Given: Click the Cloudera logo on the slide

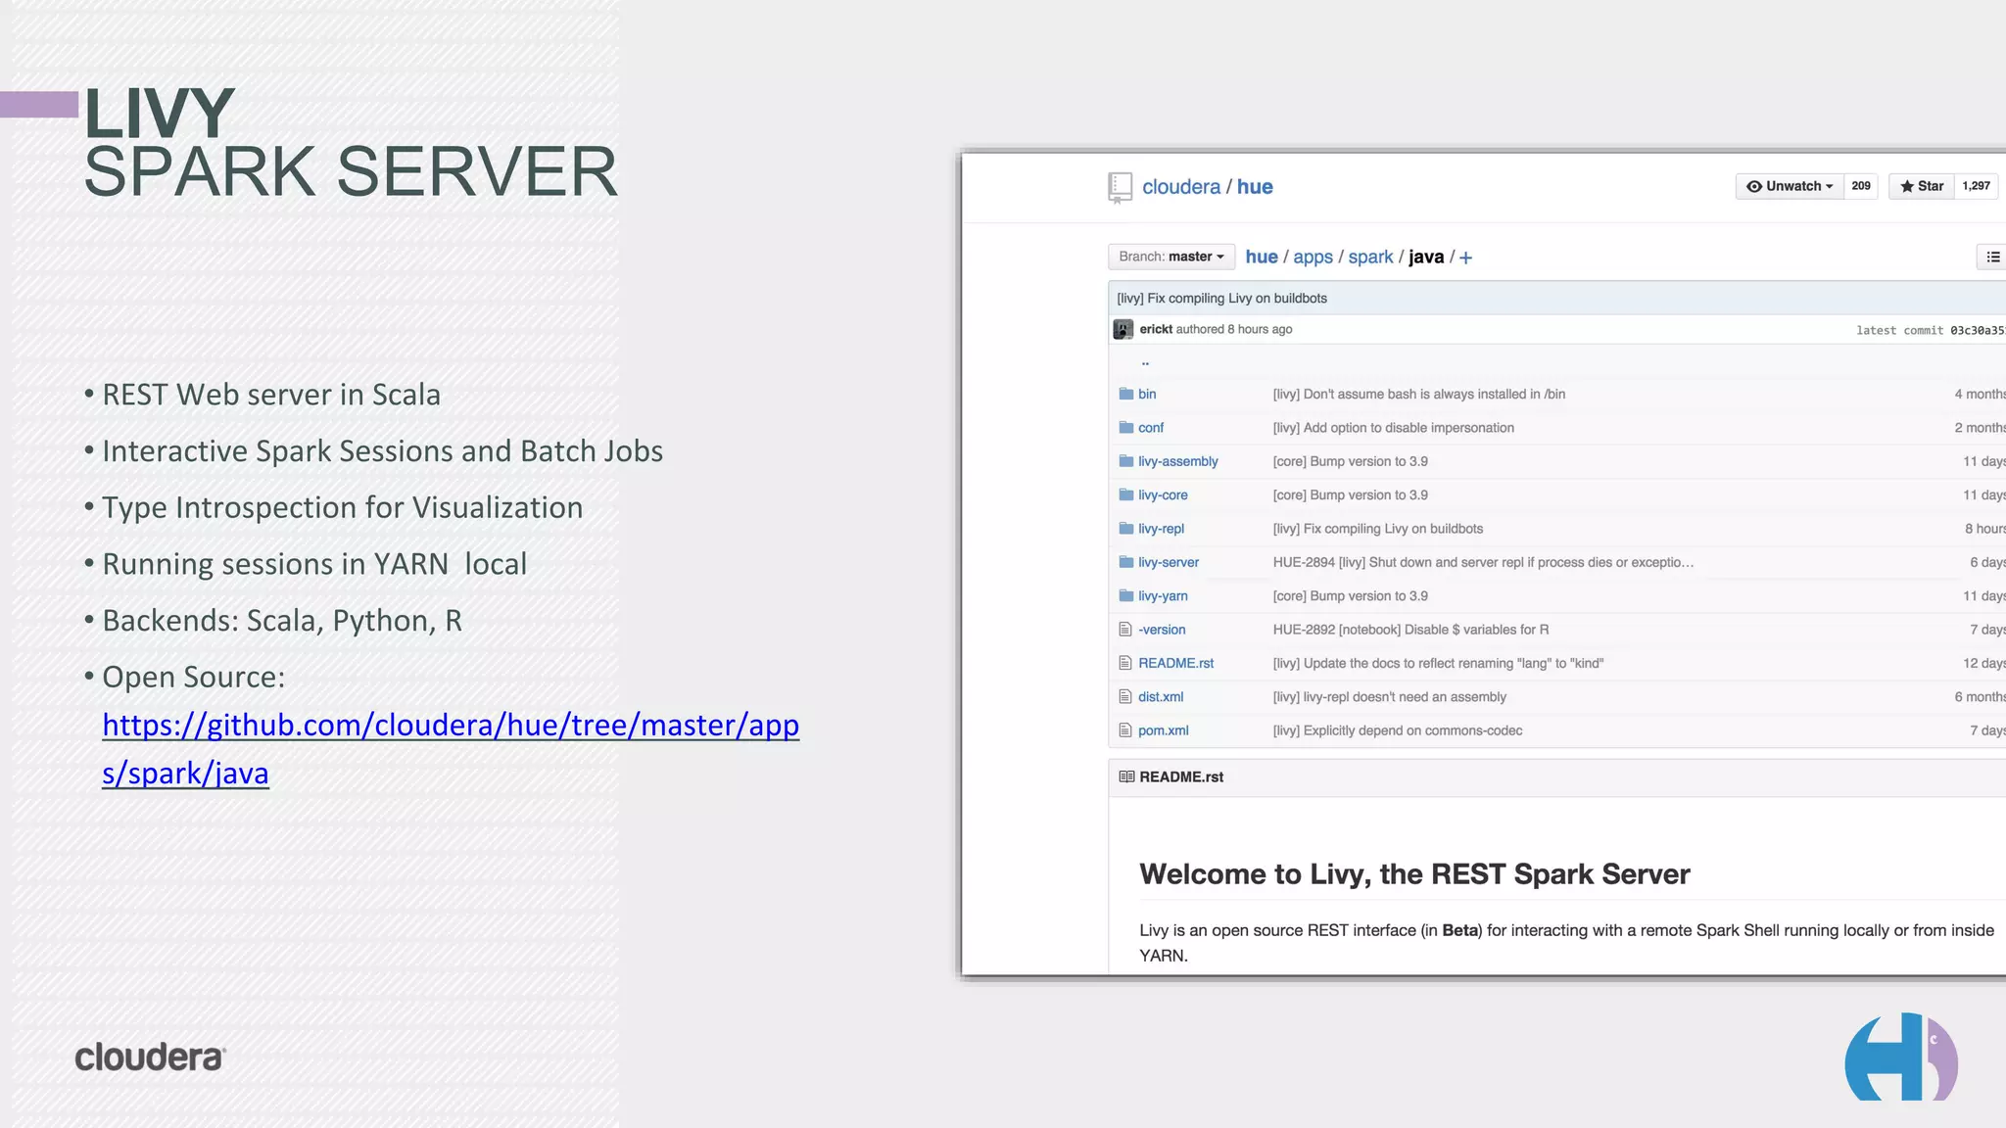Looking at the screenshot, I should coord(150,1057).
